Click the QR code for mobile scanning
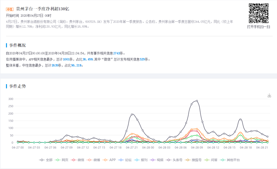Screen dimensions: 277x169 coord(259,13)
